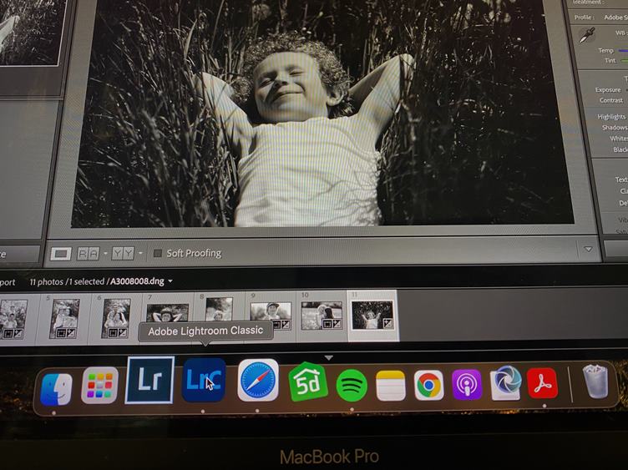Open the dropdown arrow beside the RA button
Image resolution: width=628 pixels, height=470 pixels.
coord(105,254)
